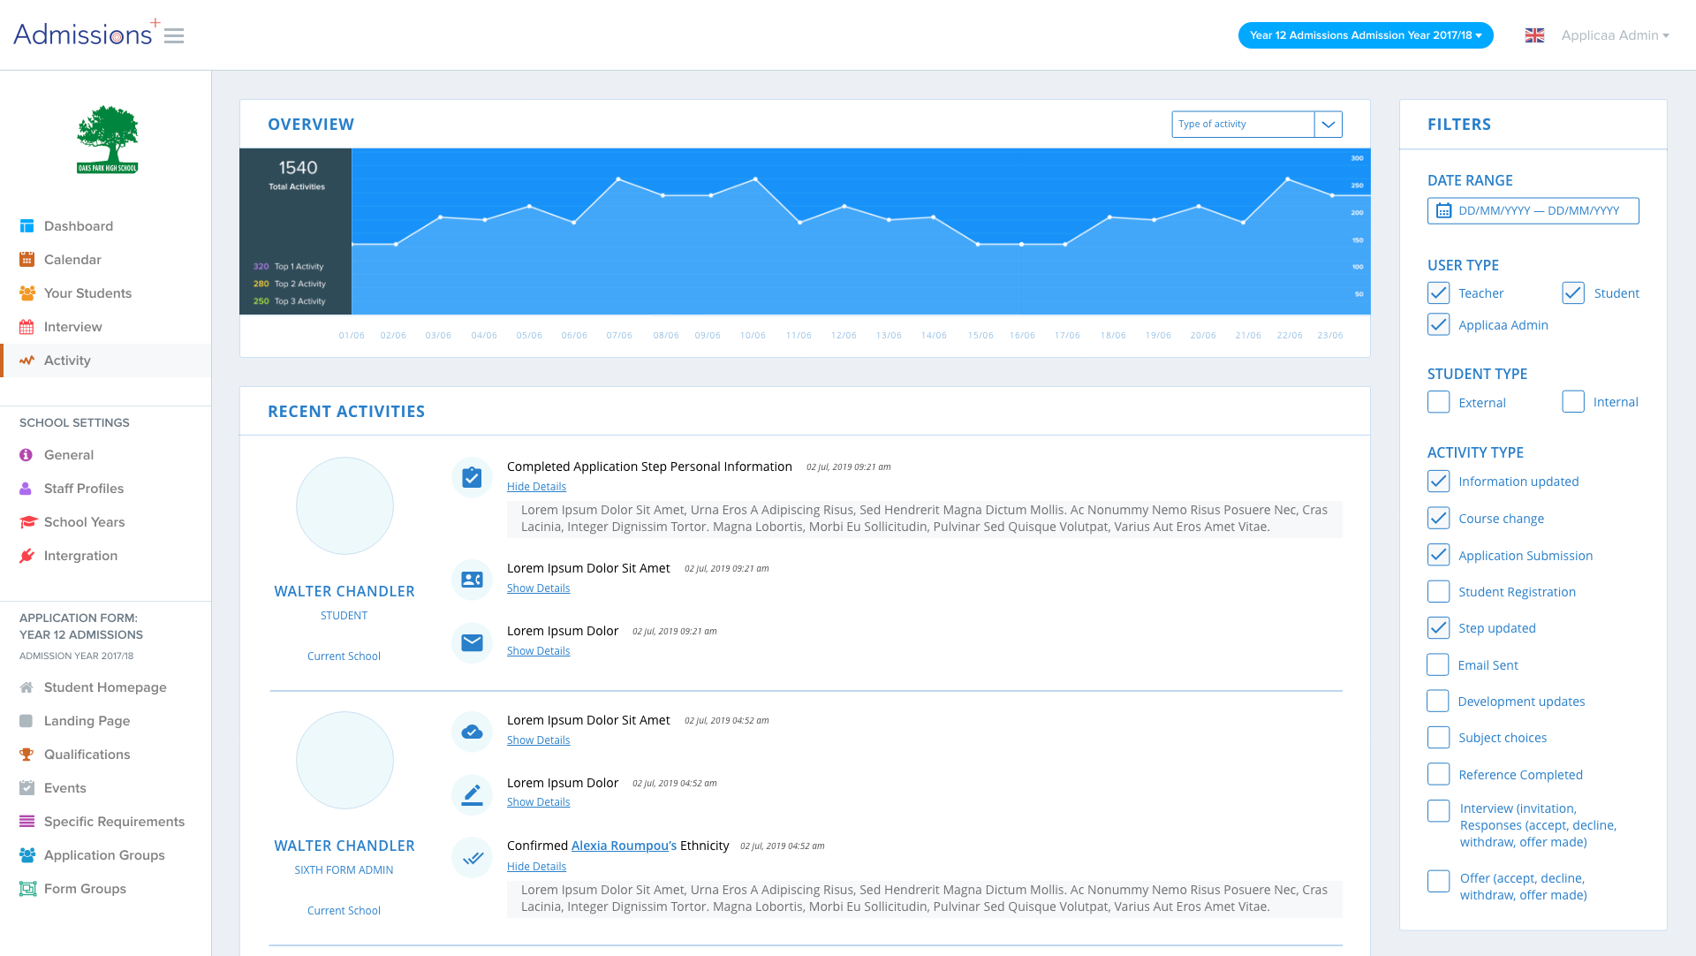1696x956 pixels.
Task: Open Year 12 Admissions year dropdown
Action: coord(1366,35)
